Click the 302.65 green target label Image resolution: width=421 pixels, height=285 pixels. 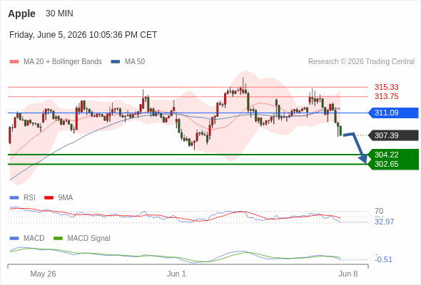pyautogui.click(x=387, y=164)
